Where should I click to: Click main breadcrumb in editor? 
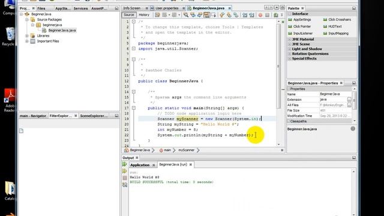tap(166, 150)
